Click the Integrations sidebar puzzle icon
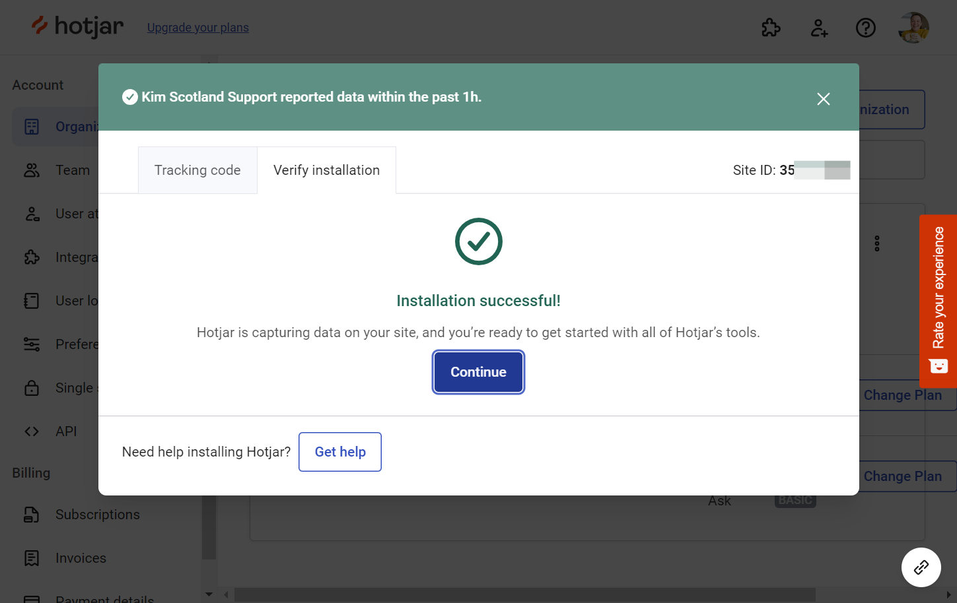 pos(32,257)
